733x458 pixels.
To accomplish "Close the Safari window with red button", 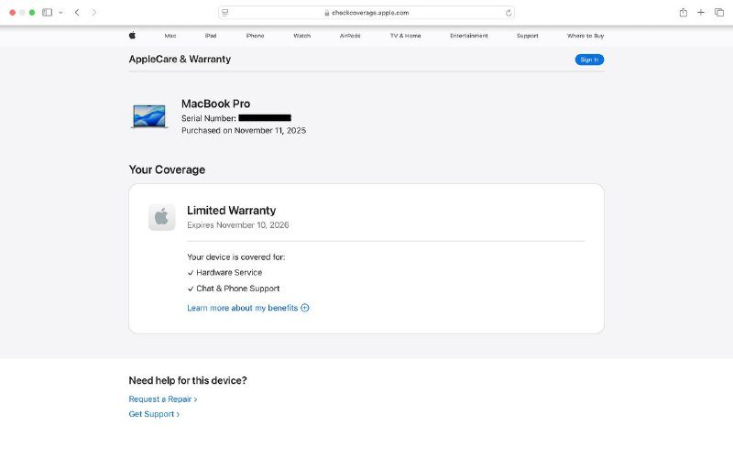I will tap(13, 13).
